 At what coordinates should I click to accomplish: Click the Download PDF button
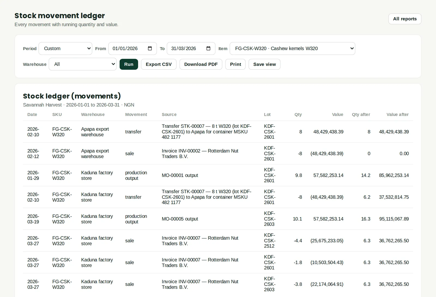point(201,64)
